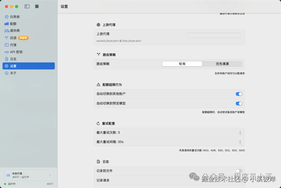Click the 代理 terminal icon
Viewport: 281px width, 188px height.
(x=7, y=45)
